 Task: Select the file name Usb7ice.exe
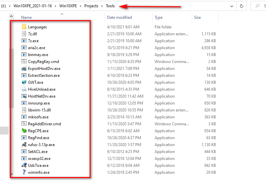38,166
